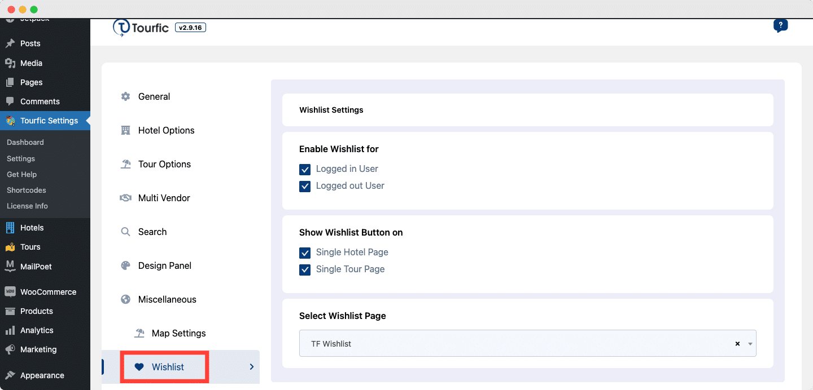This screenshot has height=390, width=813.
Task: Click the Pages icon in sidebar
Action: click(x=10, y=82)
